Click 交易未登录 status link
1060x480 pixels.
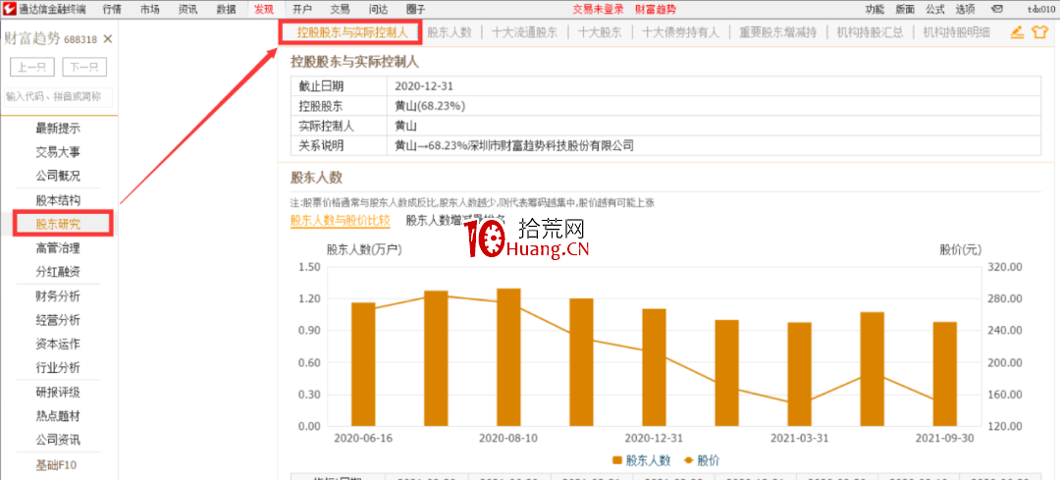click(x=598, y=9)
